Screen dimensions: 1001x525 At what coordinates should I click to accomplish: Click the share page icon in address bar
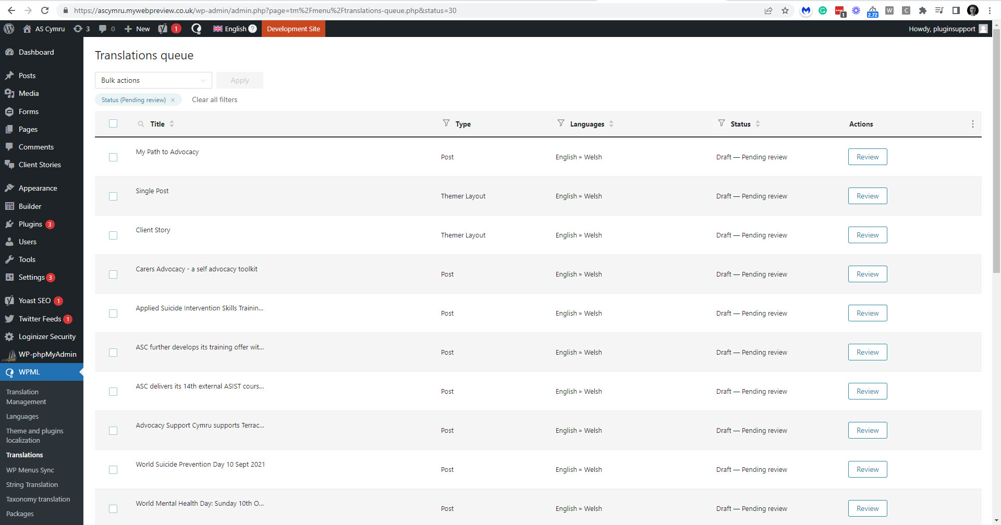pyautogui.click(x=768, y=10)
